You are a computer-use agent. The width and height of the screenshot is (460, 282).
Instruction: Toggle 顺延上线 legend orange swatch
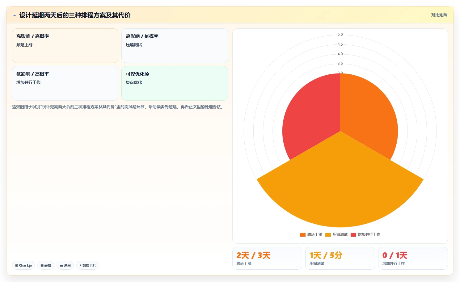point(303,234)
